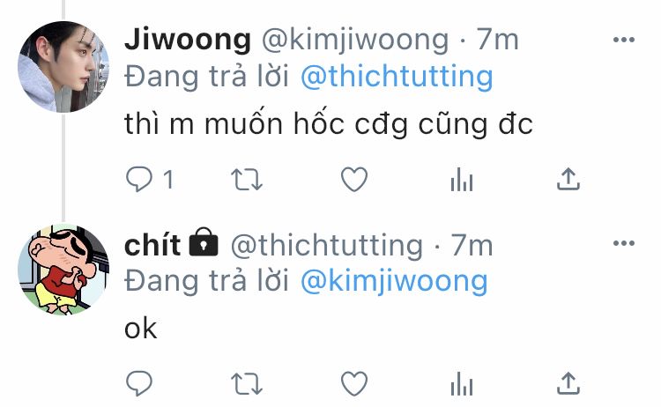Open the reply count on Jiwoong's tweet
Image resolution: width=661 pixels, height=407 pixels.
[x=168, y=180]
